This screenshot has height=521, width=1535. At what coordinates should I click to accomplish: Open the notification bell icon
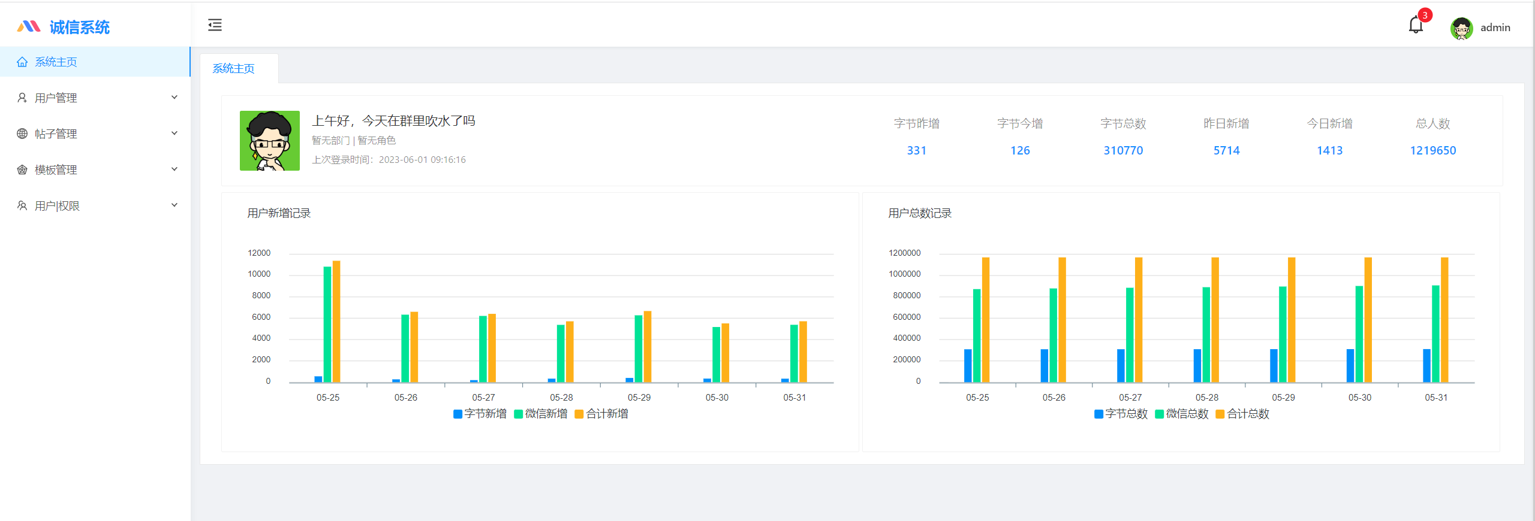click(x=1416, y=26)
